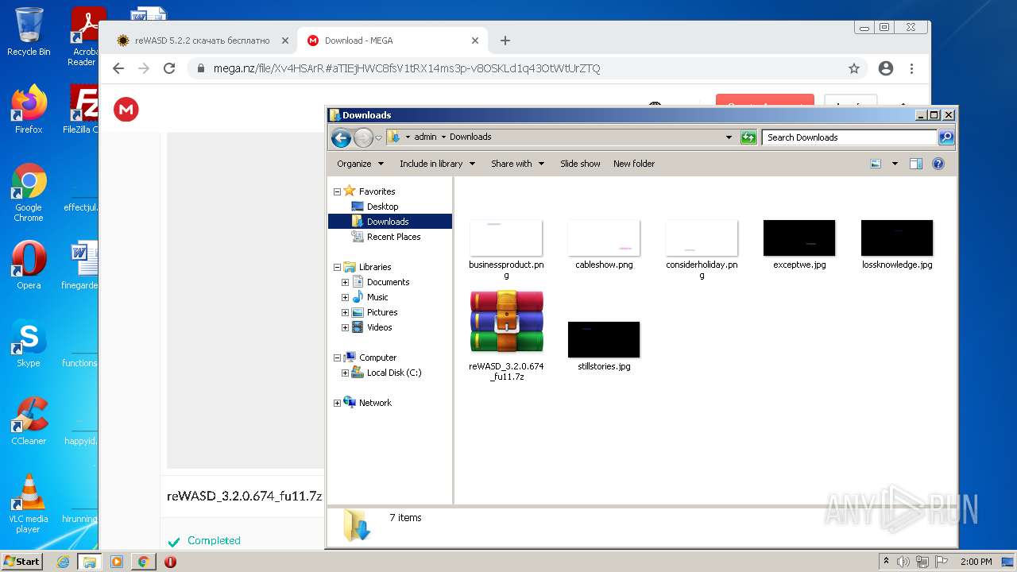The height and width of the screenshot is (572, 1017).
Task: Expand the Videos library node
Action: coord(345,327)
